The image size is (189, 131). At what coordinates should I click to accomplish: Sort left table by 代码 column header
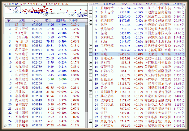[35, 21]
